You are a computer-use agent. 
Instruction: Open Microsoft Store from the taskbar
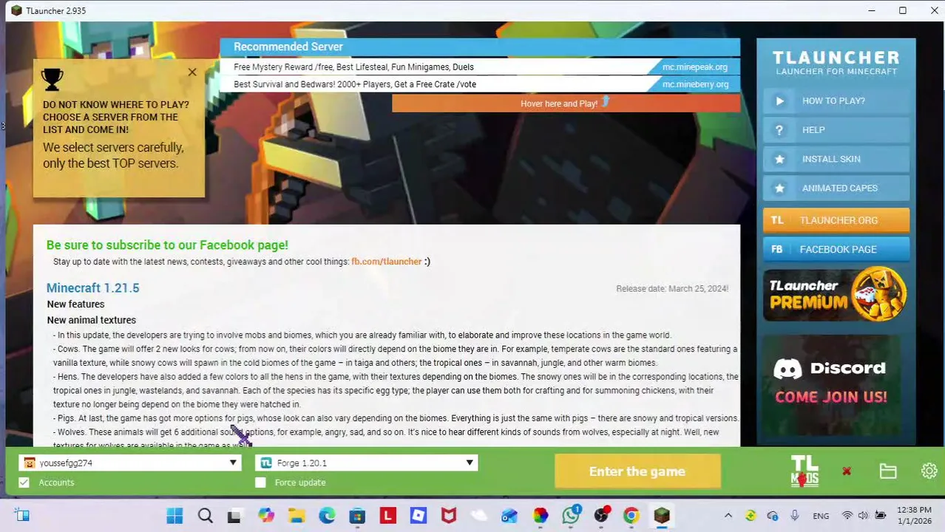pos(357,516)
